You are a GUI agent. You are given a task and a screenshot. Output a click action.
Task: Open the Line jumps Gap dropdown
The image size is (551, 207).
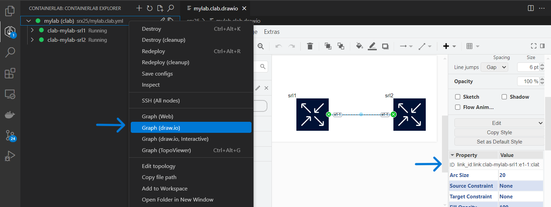496,67
